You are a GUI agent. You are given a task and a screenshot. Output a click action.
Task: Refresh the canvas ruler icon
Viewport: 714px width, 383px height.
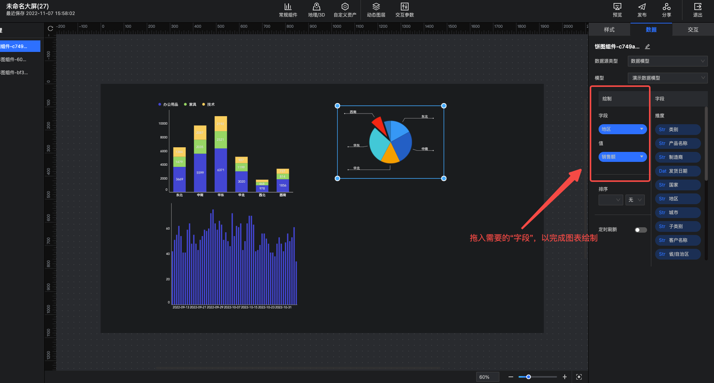pos(50,28)
